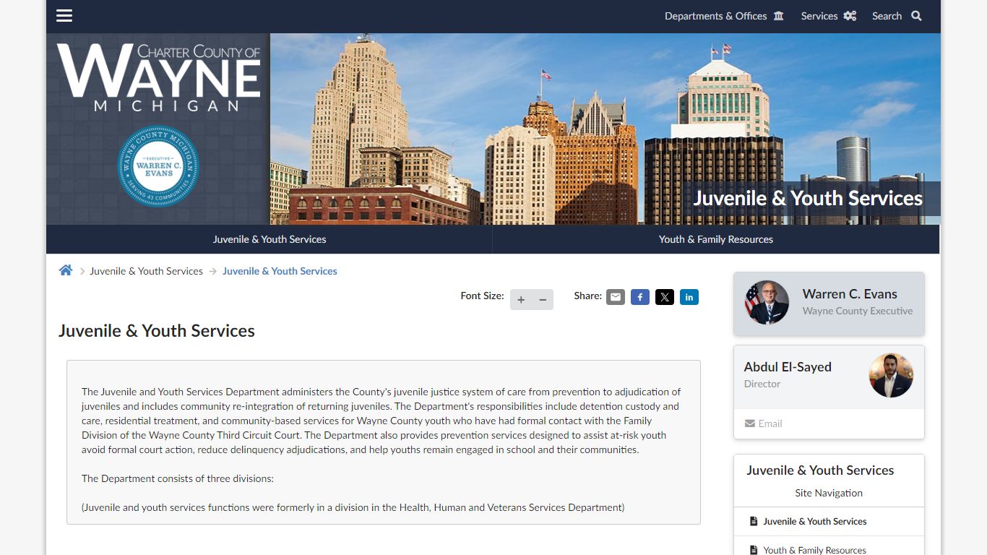Share page on LinkedIn
The width and height of the screenshot is (987, 555).
689,297
